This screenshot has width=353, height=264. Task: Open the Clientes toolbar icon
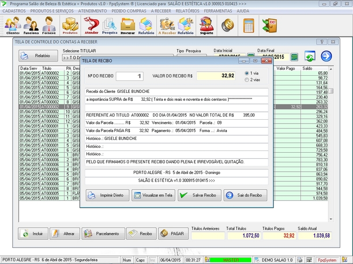click(13, 26)
